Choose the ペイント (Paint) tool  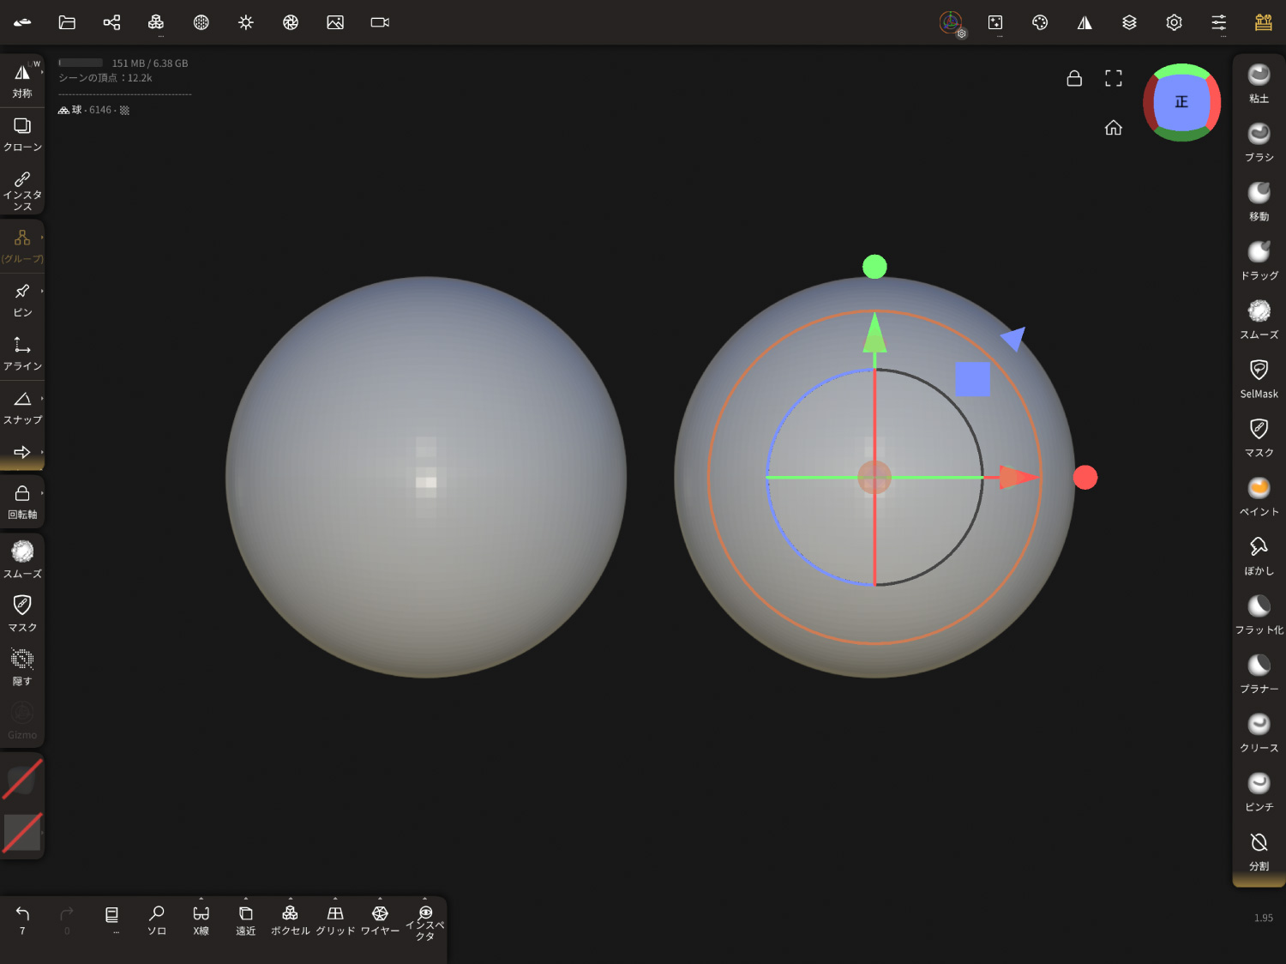click(1259, 496)
